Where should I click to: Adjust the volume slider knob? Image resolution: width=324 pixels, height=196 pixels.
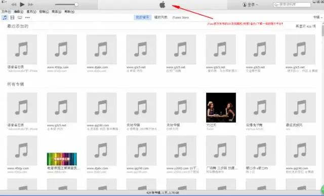[76, 5]
